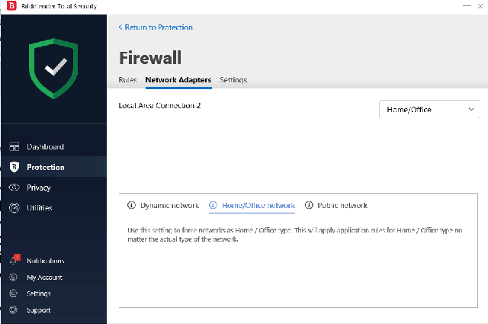
Task: Show the Dynamic network description
Action: coord(169,205)
